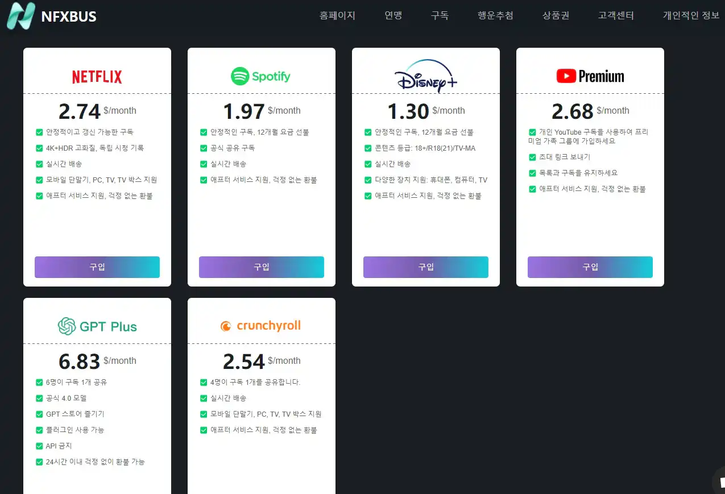
Task: Open the 구독 navigation item
Action: (440, 15)
